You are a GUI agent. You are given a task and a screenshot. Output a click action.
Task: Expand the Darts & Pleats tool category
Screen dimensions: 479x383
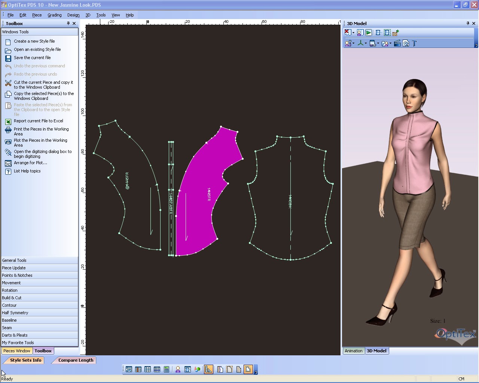pos(15,335)
